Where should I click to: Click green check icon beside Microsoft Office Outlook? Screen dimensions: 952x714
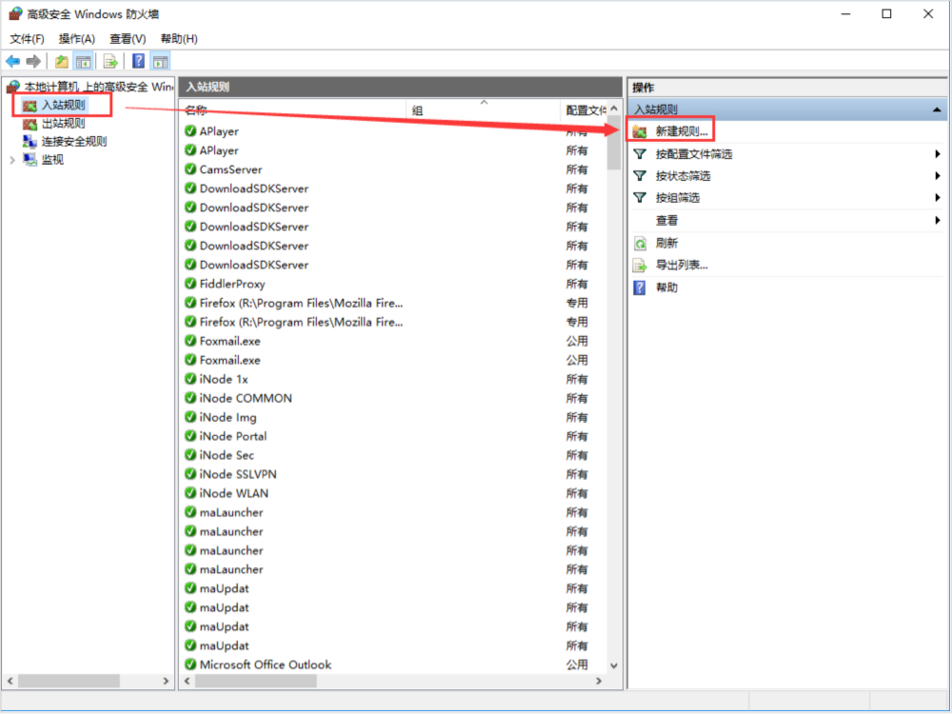190,664
